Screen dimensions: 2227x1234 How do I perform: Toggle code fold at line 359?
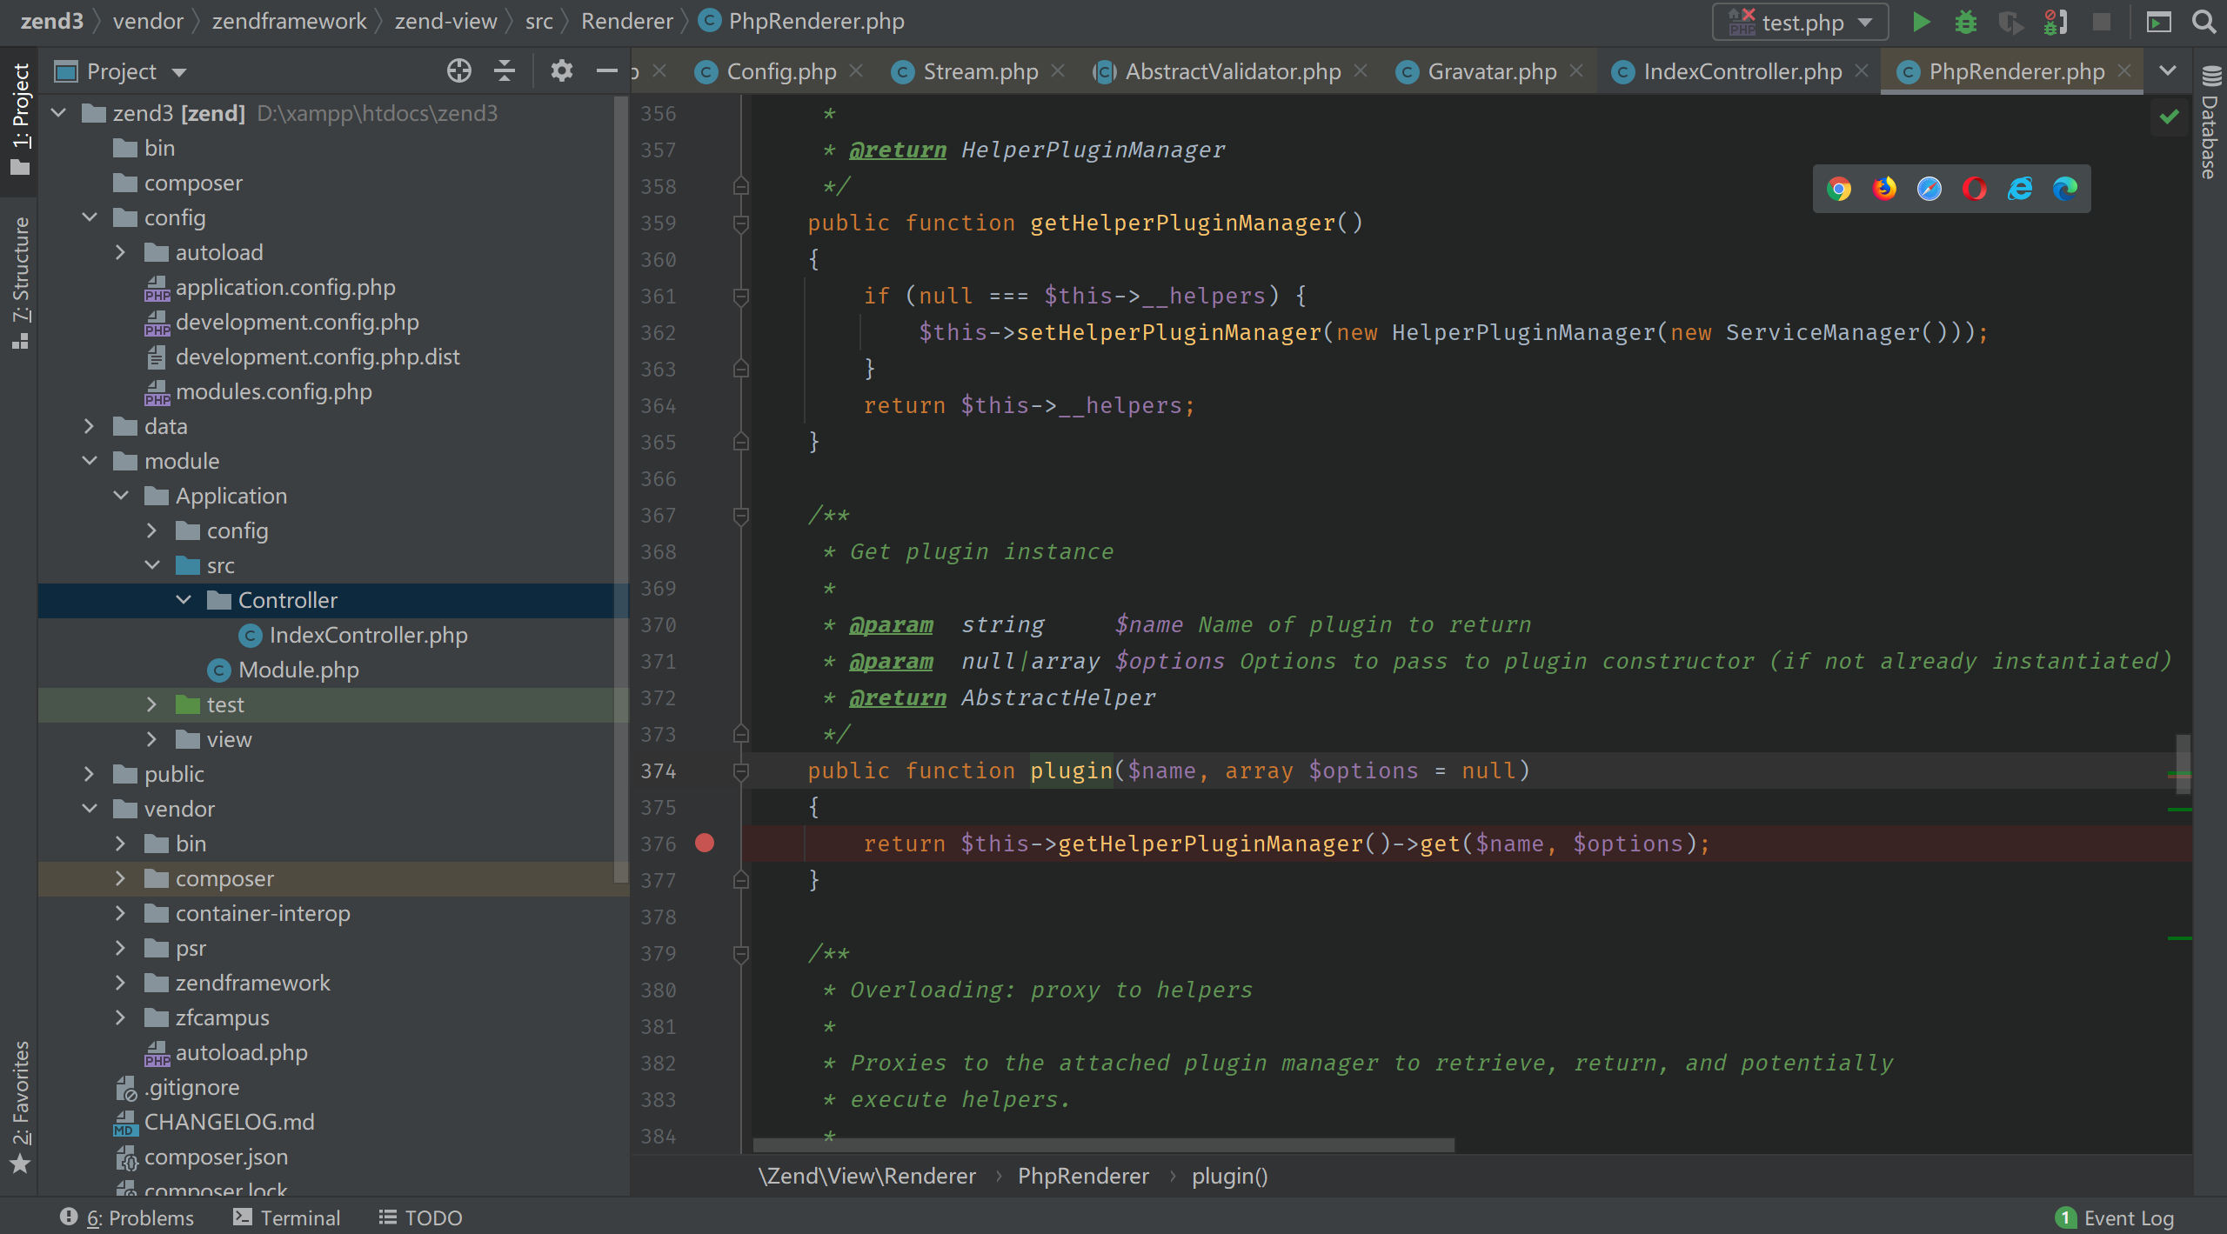pyautogui.click(x=741, y=223)
